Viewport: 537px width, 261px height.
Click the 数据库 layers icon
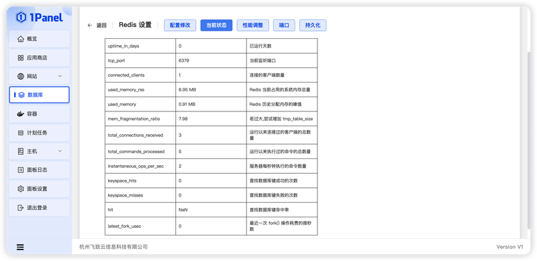(21, 95)
